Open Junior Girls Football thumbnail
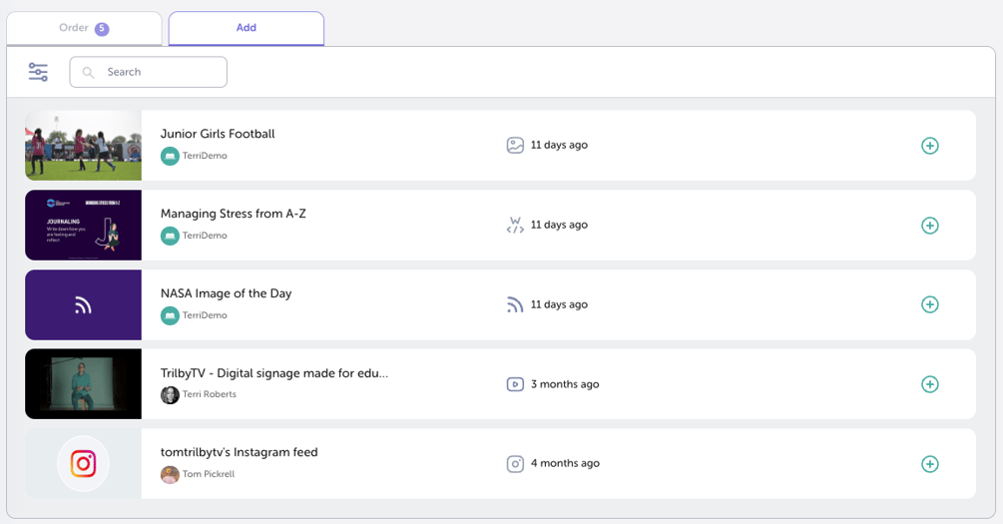 83,146
